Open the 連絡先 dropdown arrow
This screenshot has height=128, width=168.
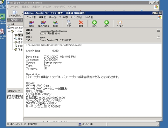coord(19,91)
